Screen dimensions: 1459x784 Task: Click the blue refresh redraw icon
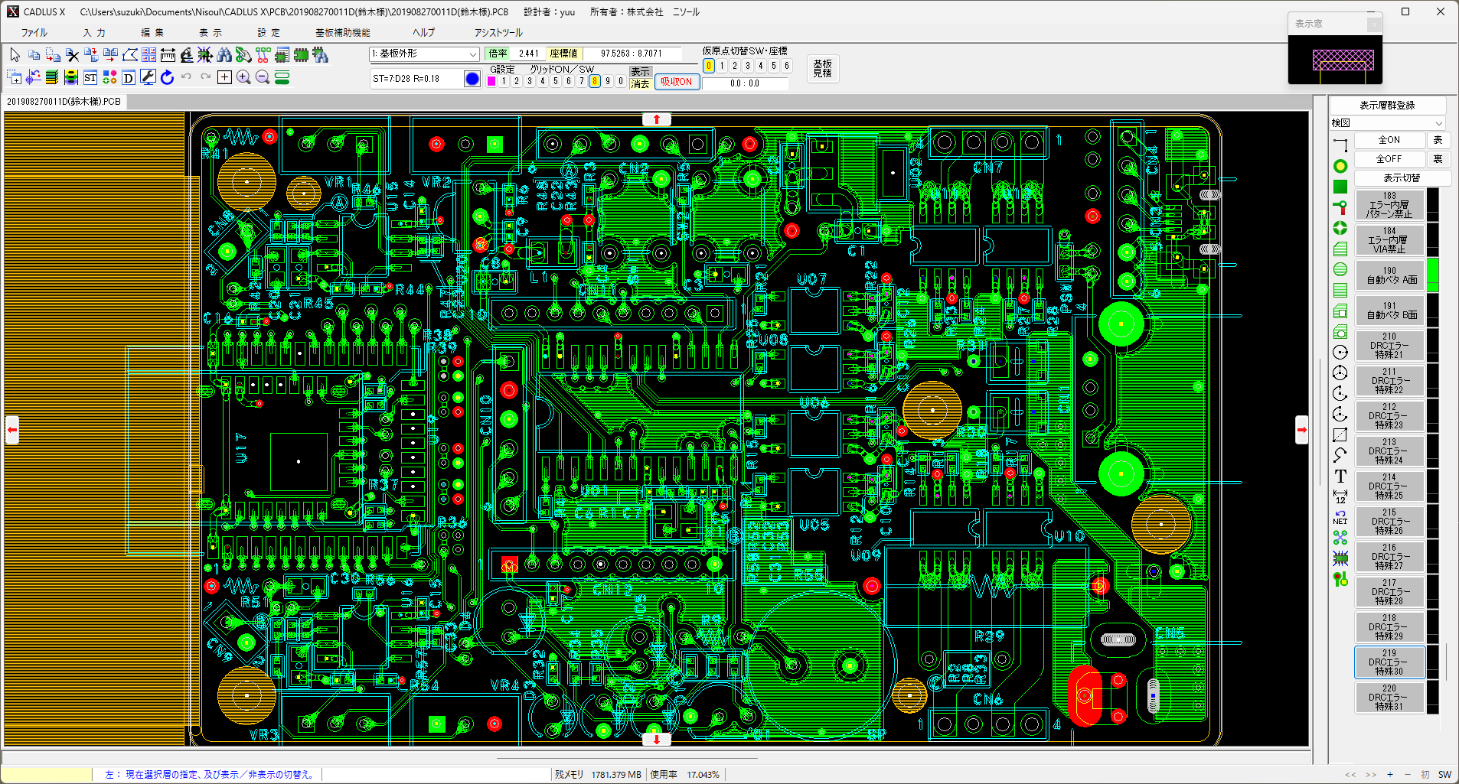(167, 77)
